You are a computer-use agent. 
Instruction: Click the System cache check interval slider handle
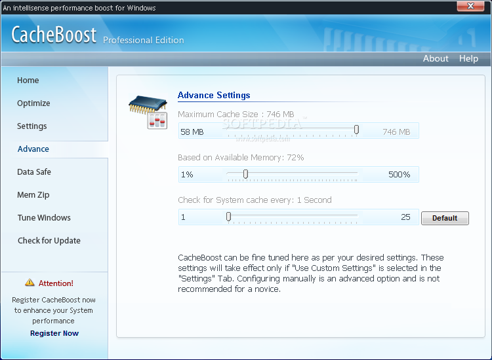coord(228,216)
